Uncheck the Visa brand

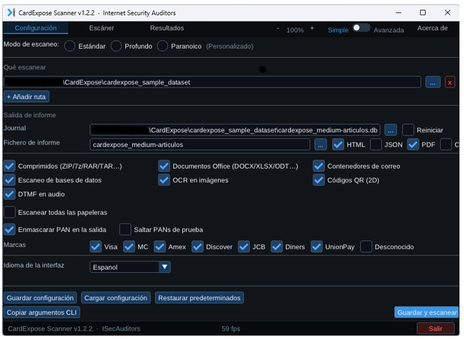(95, 247)
